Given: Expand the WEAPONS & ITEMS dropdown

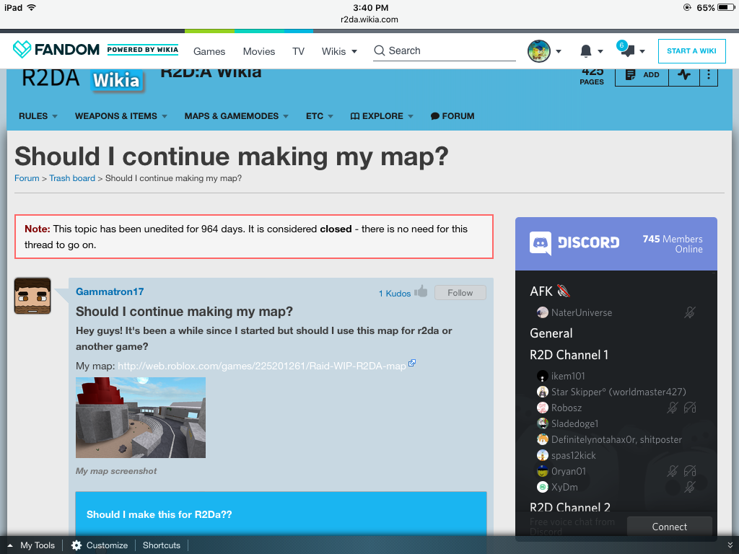Looking at the screenshot, I should click(165, 116).
